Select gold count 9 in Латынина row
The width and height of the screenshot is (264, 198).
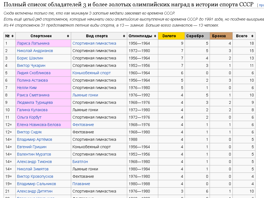182,43
